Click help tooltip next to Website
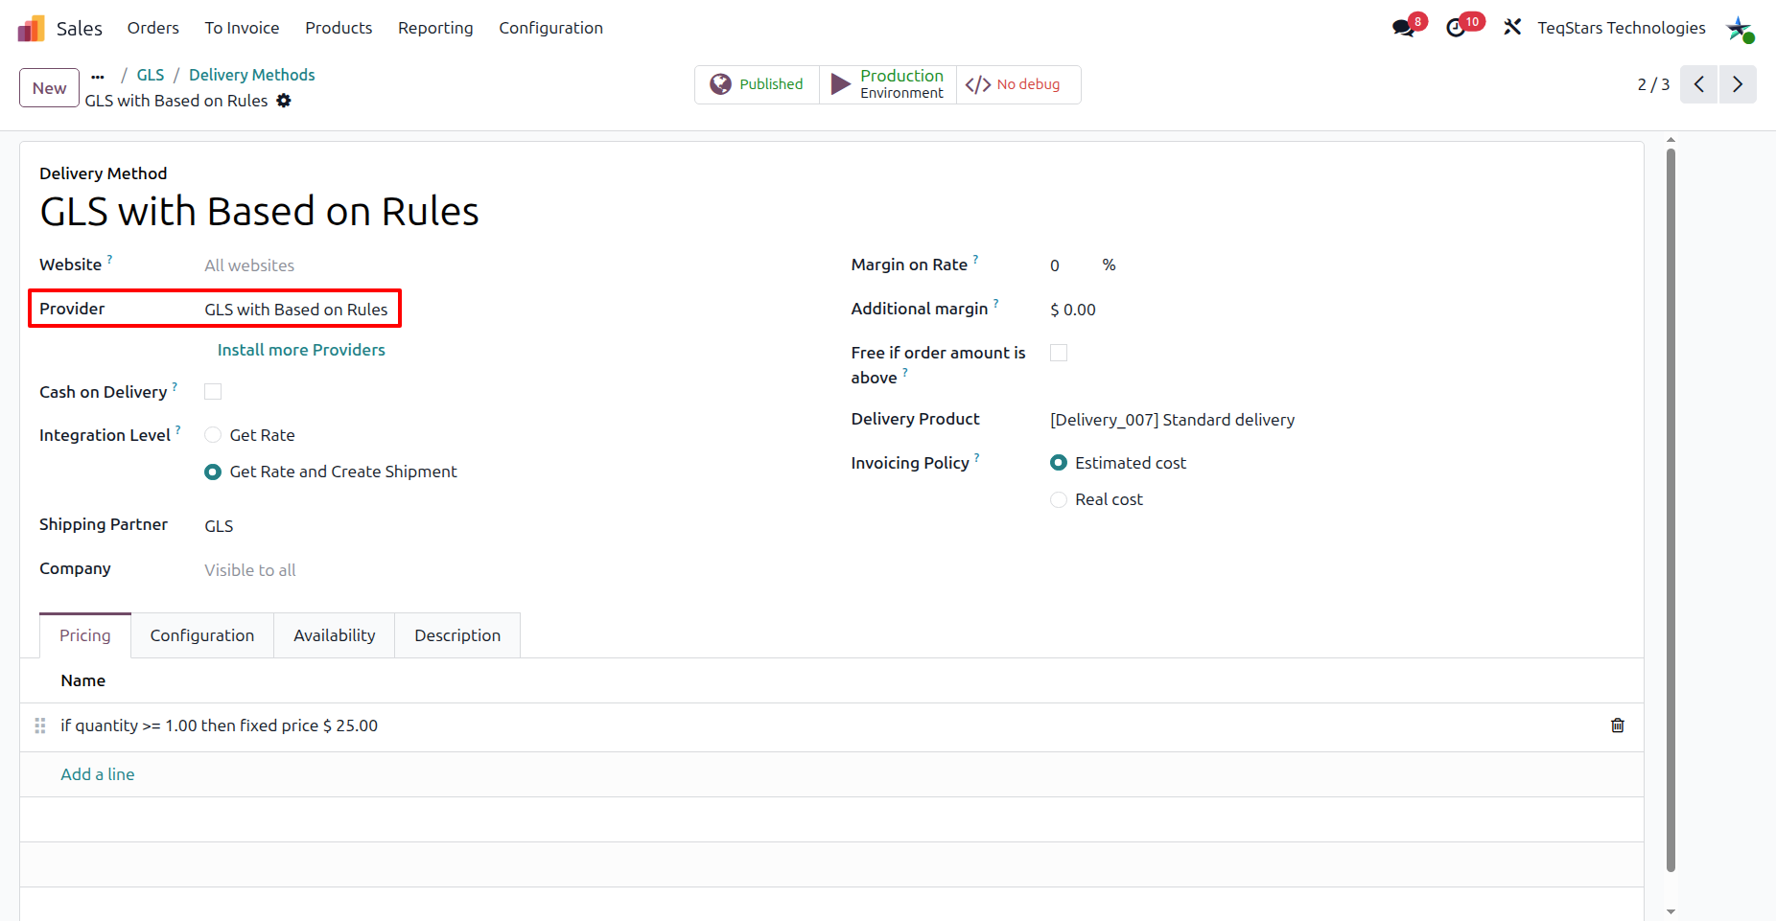Image resolution: width=1776 pixels, height=921 pixels. [109, 259]
